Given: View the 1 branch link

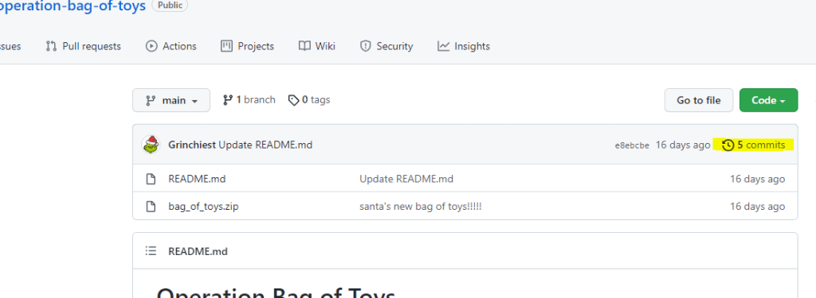Looking at the screenshot, I should coord(249,99).
